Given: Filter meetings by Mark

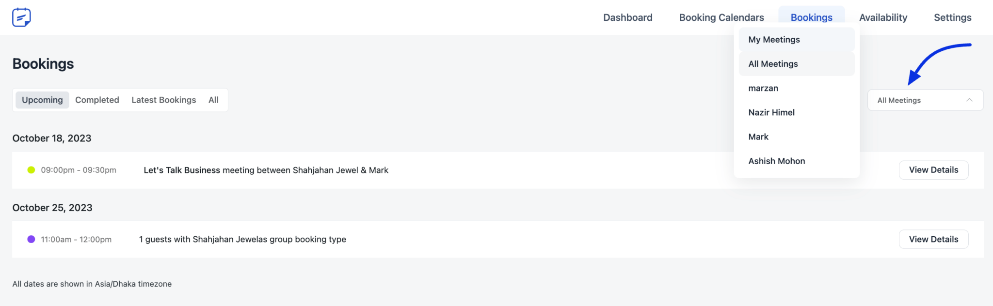Looking at the screenshot, I should coord(758,137).
